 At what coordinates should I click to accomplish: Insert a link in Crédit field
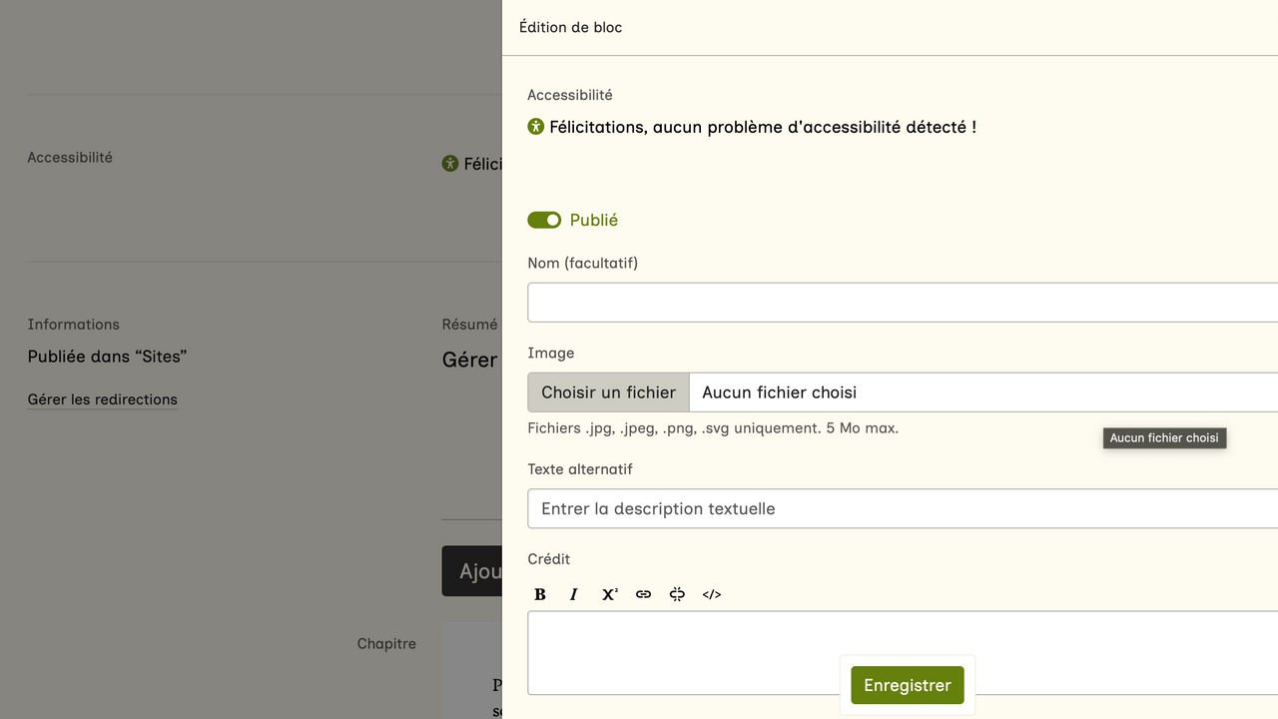(643, 594)
